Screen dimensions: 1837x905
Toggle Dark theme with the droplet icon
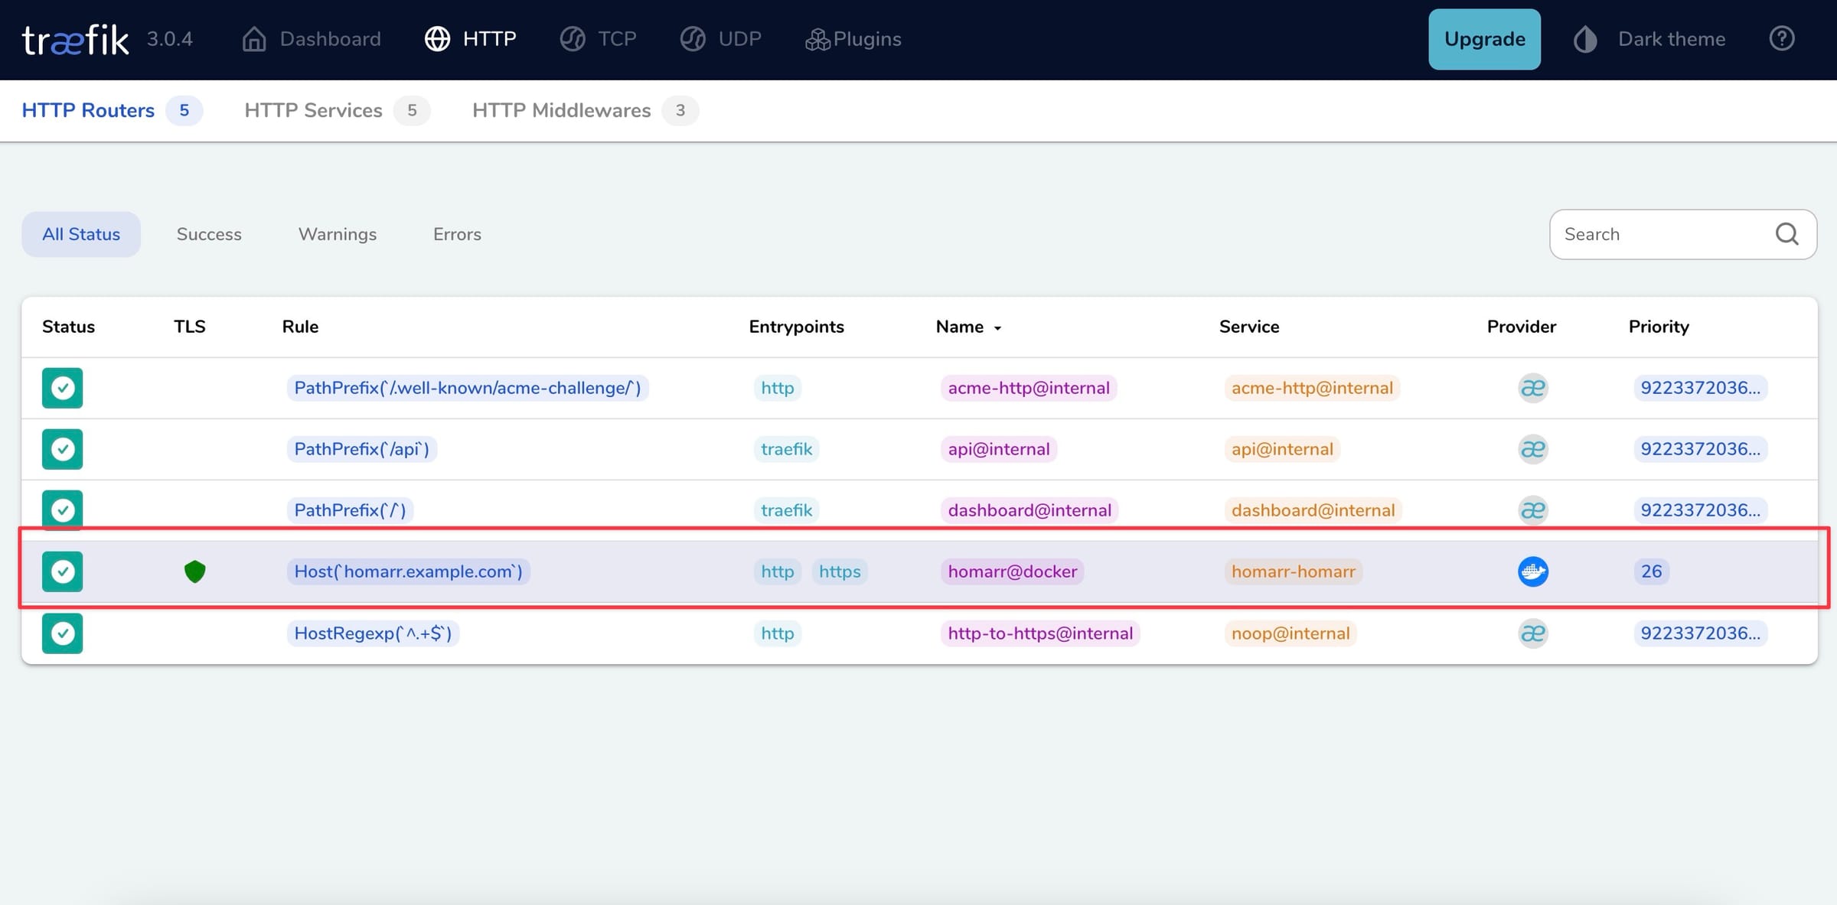(1584, 38)
